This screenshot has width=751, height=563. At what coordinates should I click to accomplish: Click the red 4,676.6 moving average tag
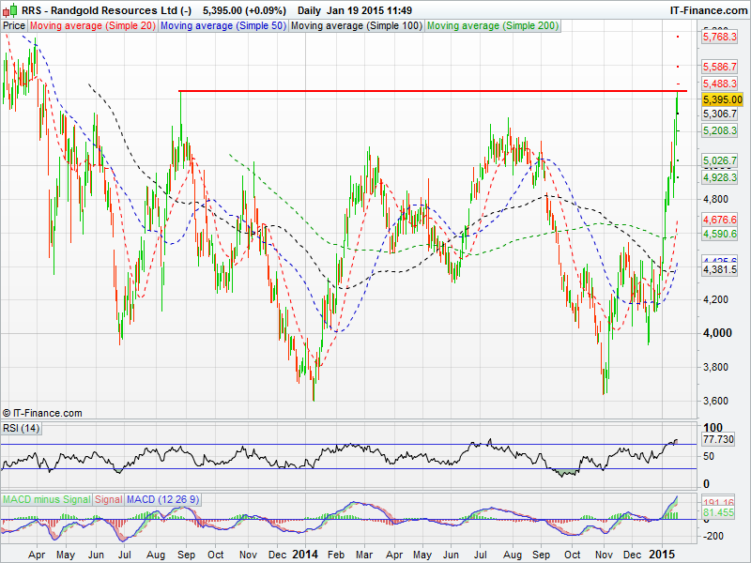[722, 219]
